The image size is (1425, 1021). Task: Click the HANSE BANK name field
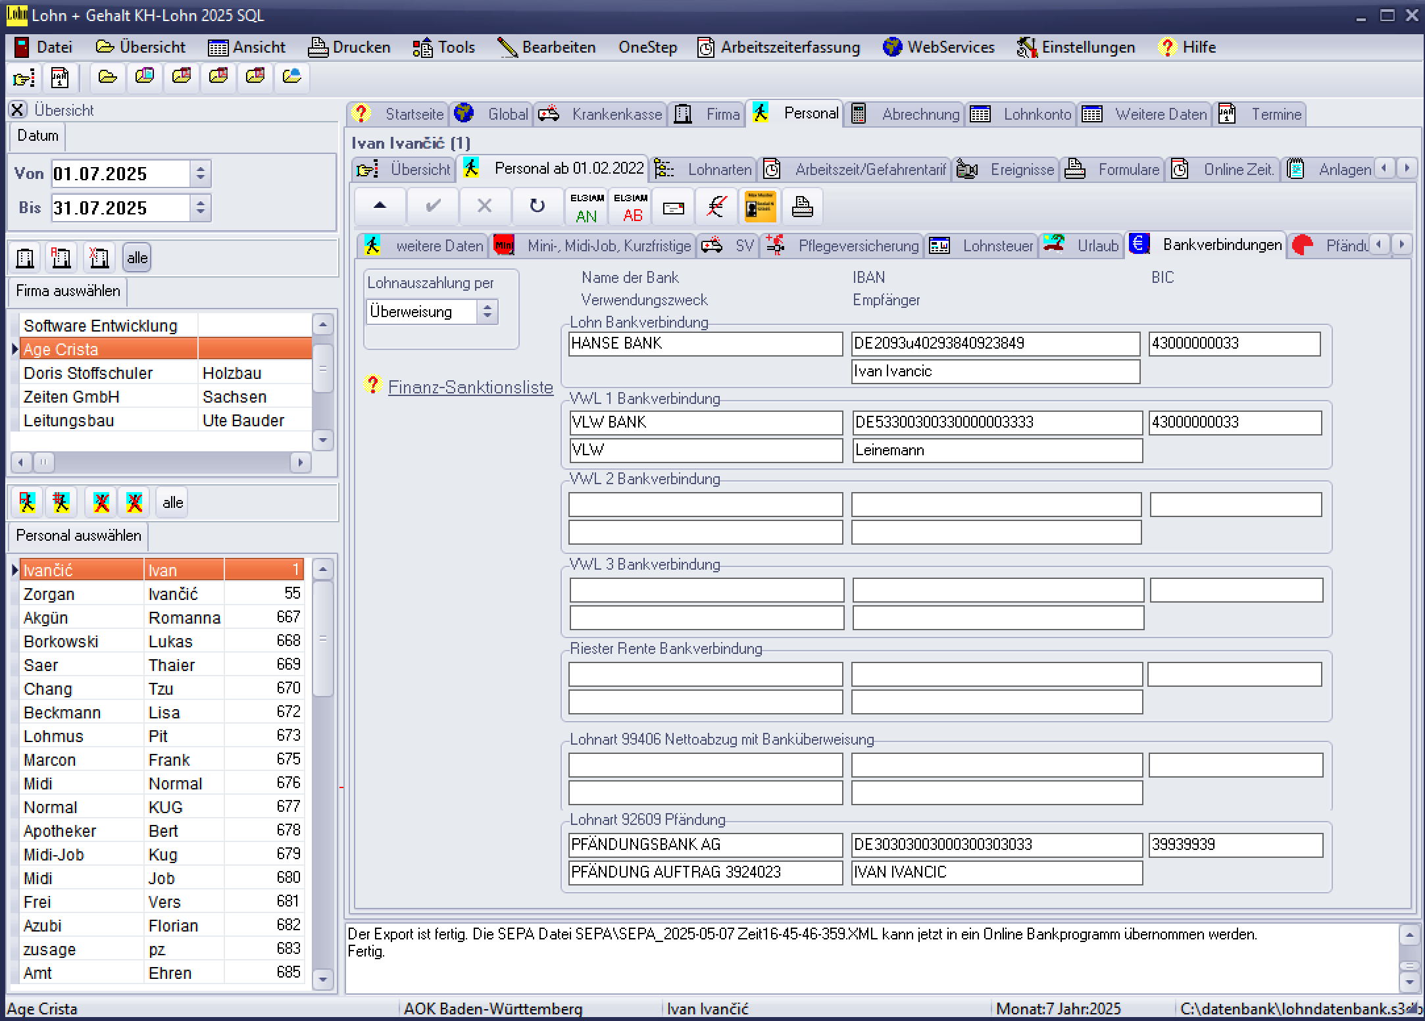[x=705, y=343]
